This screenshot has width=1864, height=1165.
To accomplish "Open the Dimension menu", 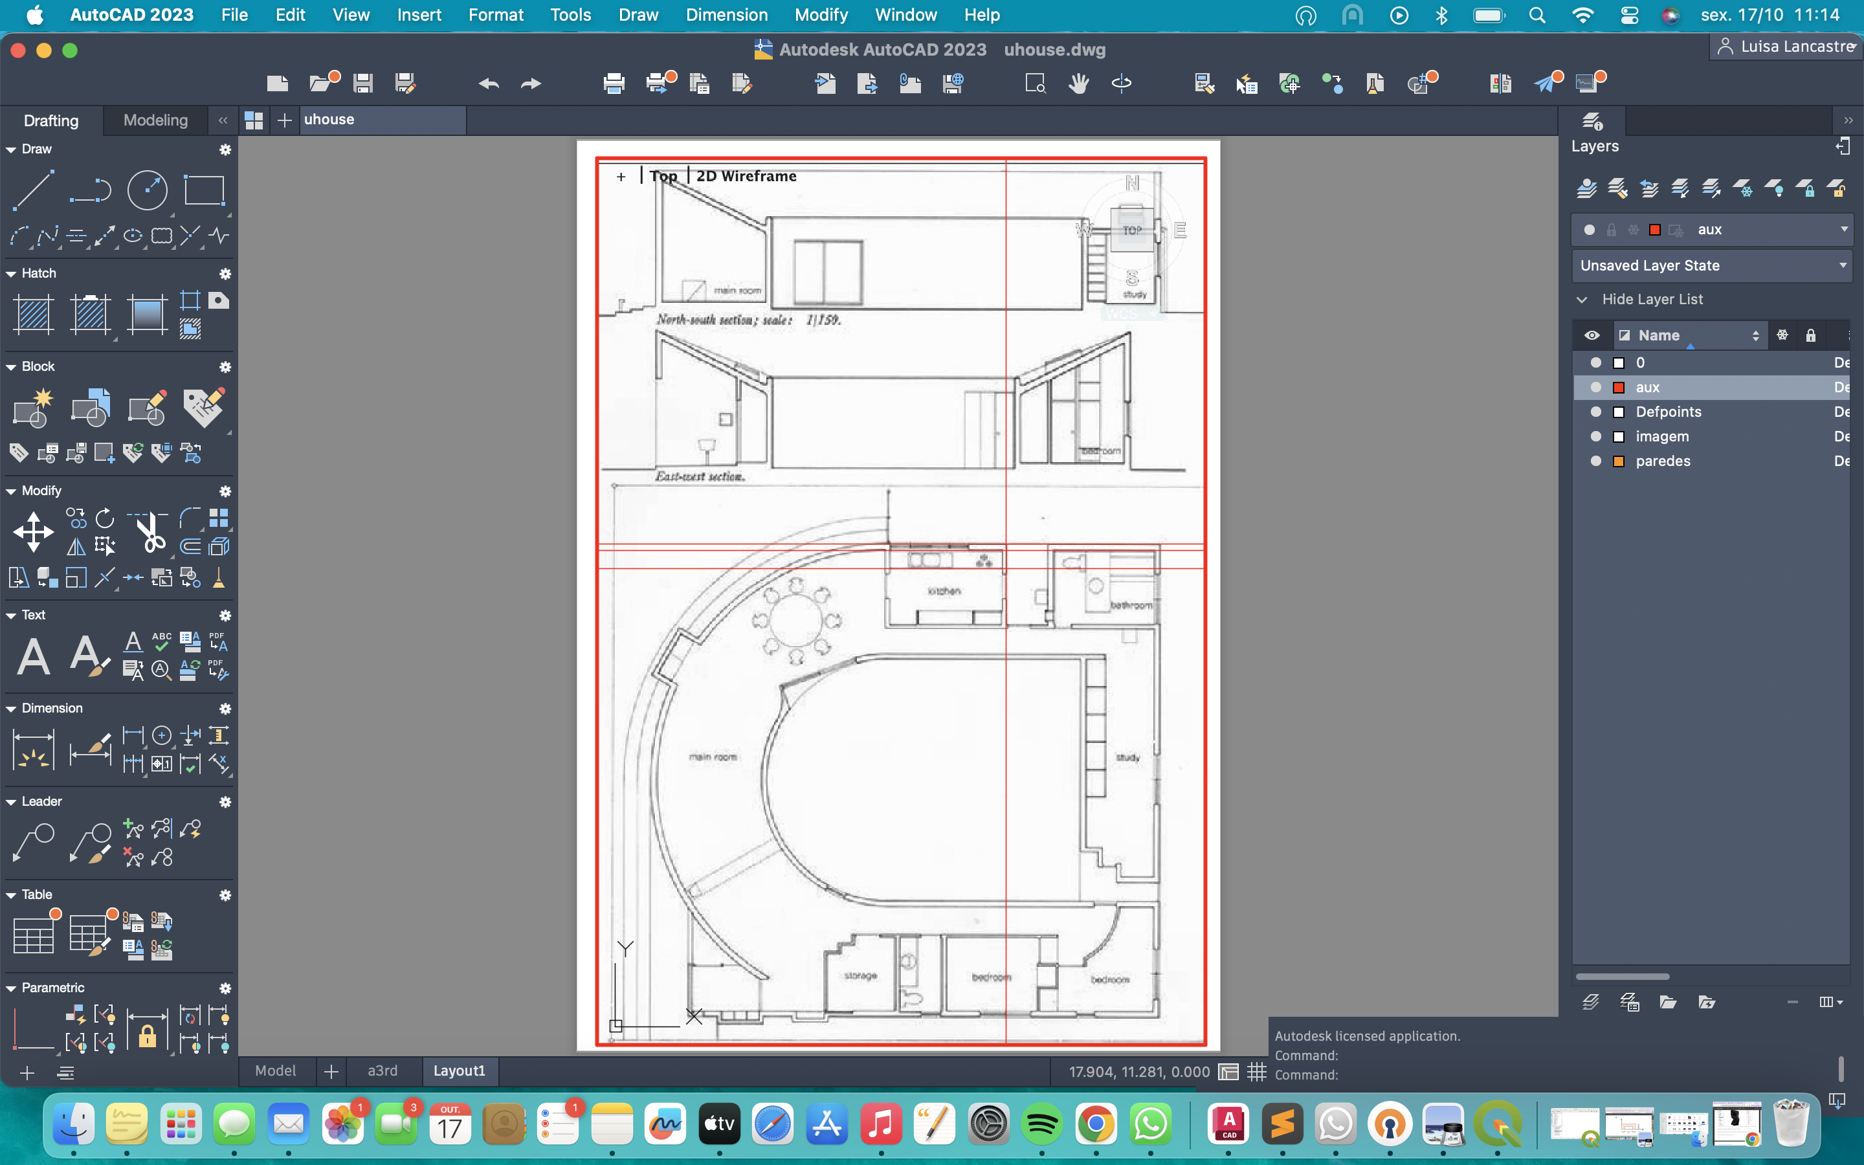I will (726, 15).
